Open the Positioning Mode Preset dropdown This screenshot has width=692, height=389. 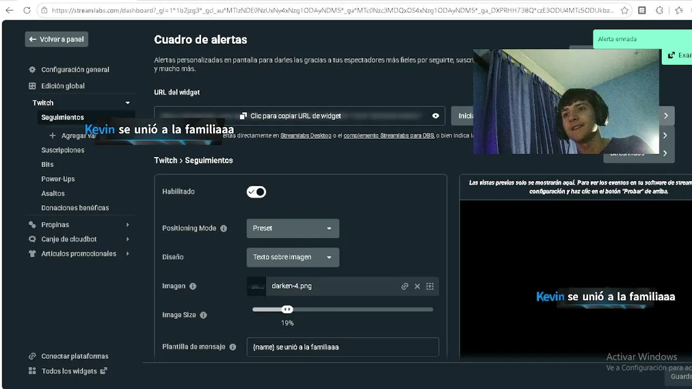click(x=293, y=229)
